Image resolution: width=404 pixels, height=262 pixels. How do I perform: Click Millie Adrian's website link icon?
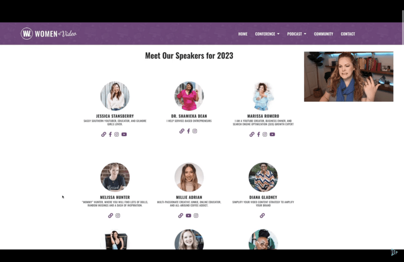[x=181, y=216]
